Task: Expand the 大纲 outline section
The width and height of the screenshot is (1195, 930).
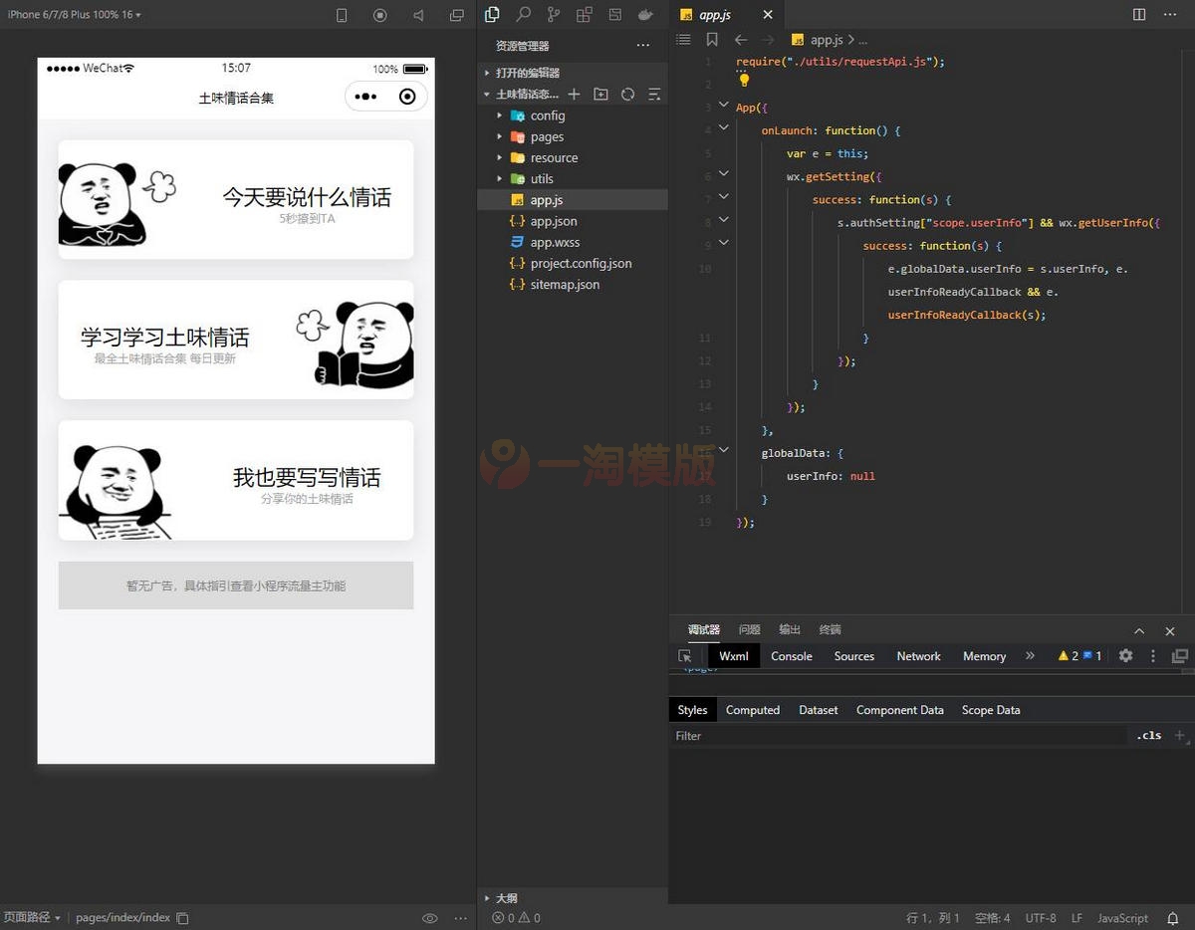Action: pos(506,898)
